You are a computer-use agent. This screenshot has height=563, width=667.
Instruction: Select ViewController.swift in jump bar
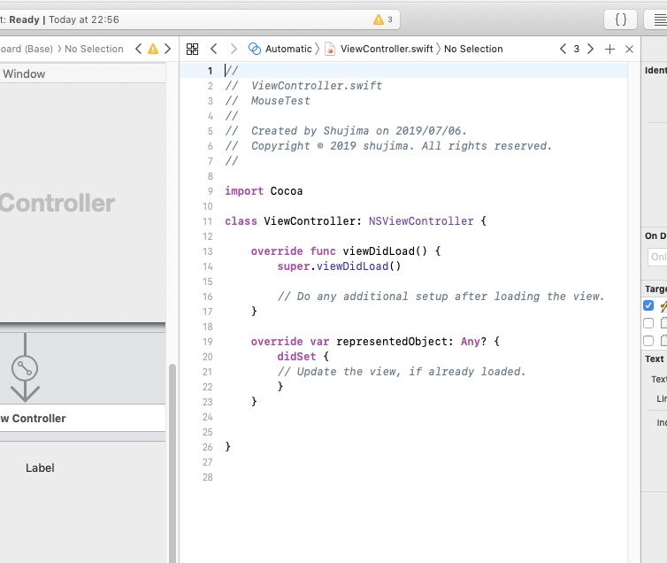click(387, 49)
